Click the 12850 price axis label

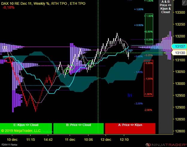coord(180,119)
